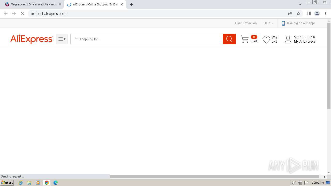Open Microsoft Edge from the taskbar
Viewport: 331px width, 186px height.
click(56, 183)
